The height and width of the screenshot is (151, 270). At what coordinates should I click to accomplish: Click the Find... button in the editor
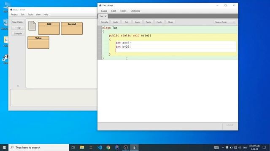tap(159, 22)
